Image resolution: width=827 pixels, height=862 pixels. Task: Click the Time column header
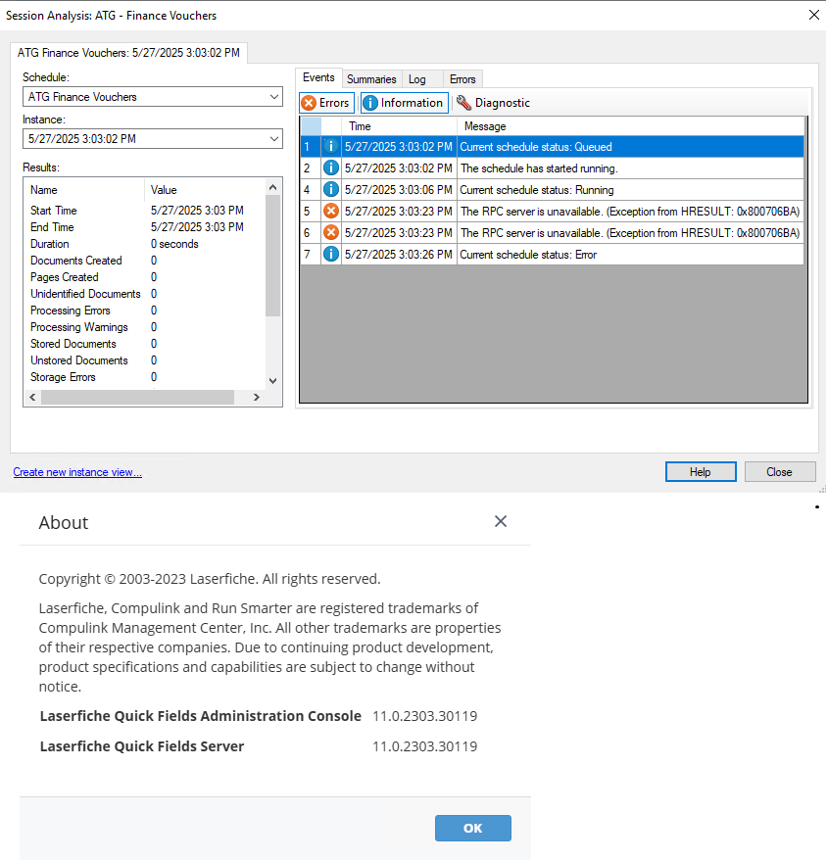(x=399, y=126)
